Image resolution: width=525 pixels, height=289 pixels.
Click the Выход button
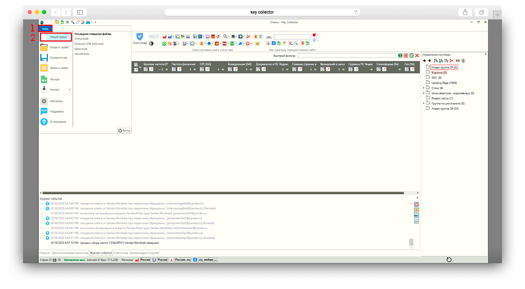click(124, 130)
